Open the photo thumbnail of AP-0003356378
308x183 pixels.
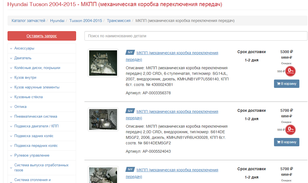[103, 63]
